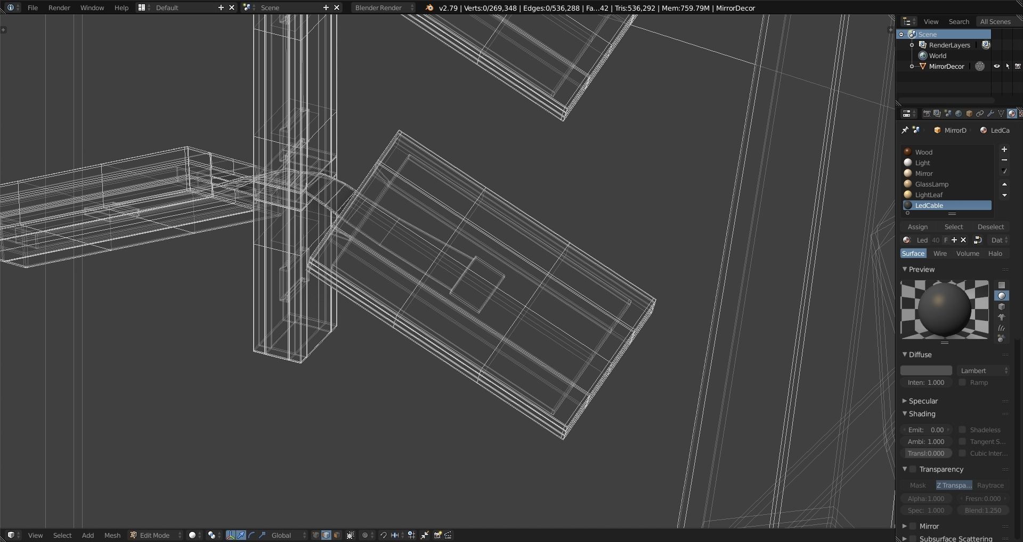1023x542 pixels.
Task: Select the rotate manipulator arc
Action: tap(251, 535)
